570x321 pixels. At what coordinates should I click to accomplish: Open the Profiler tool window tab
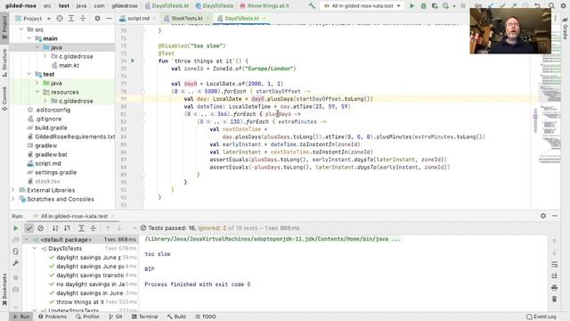87,317
